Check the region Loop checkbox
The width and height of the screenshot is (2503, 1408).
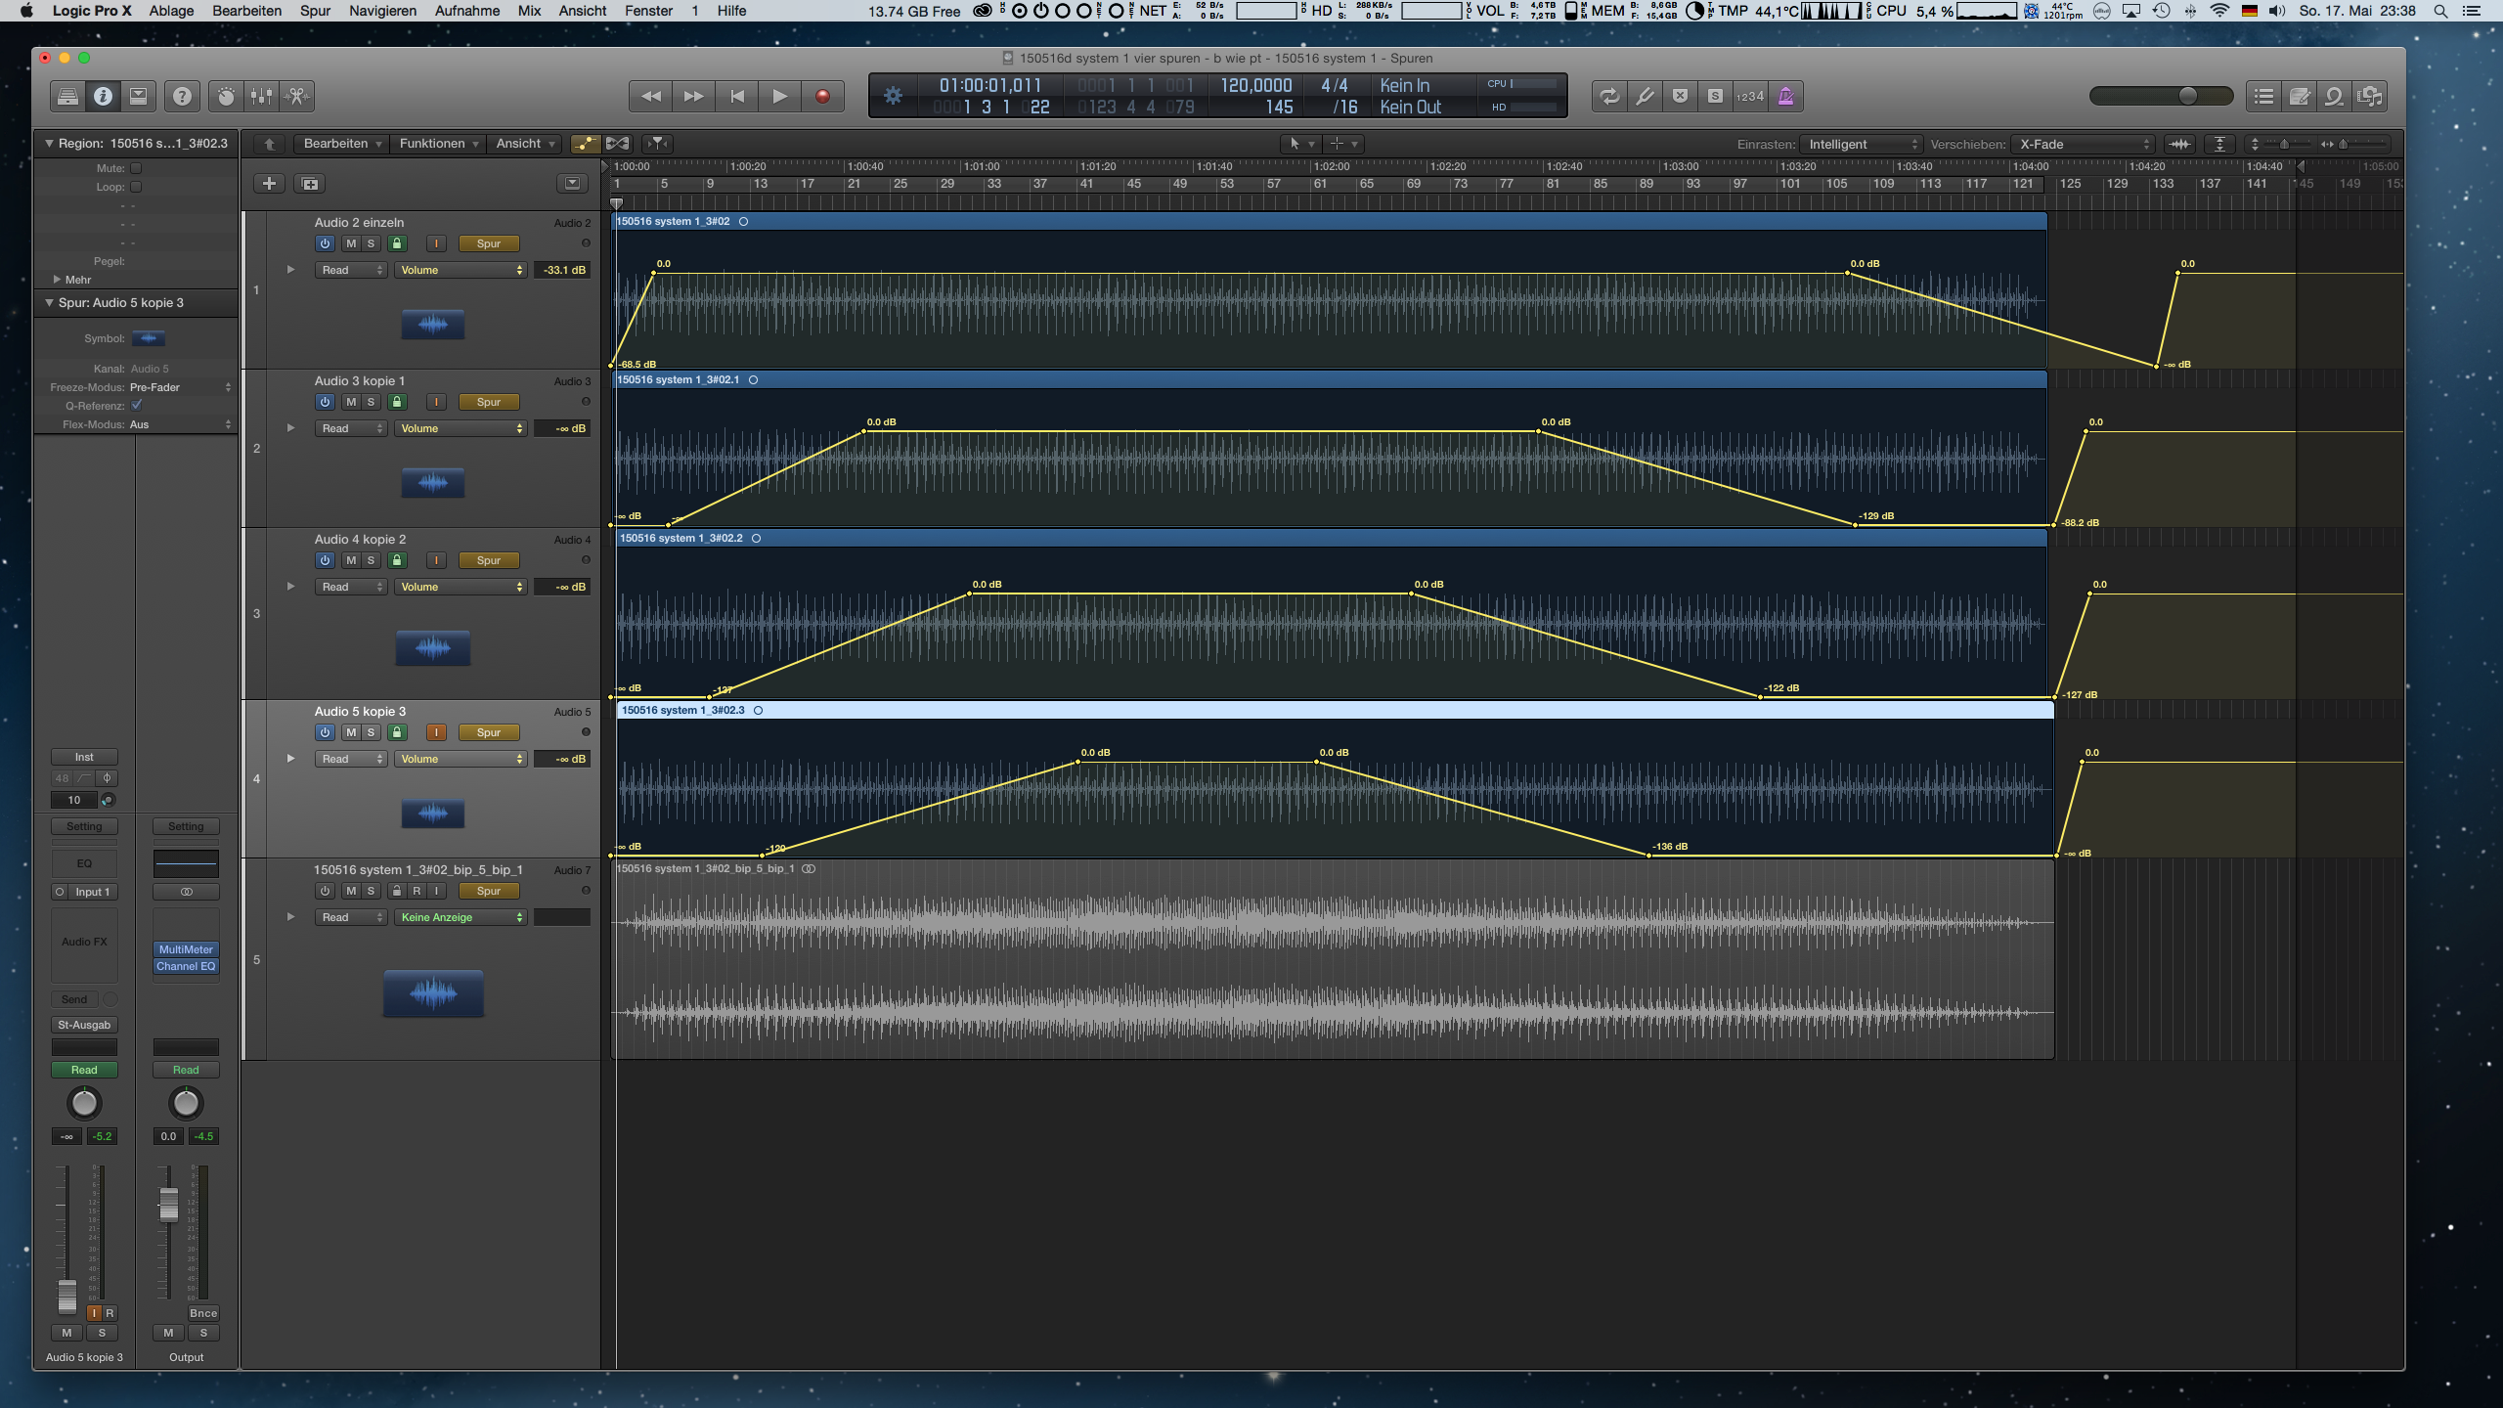click(136, 187)
